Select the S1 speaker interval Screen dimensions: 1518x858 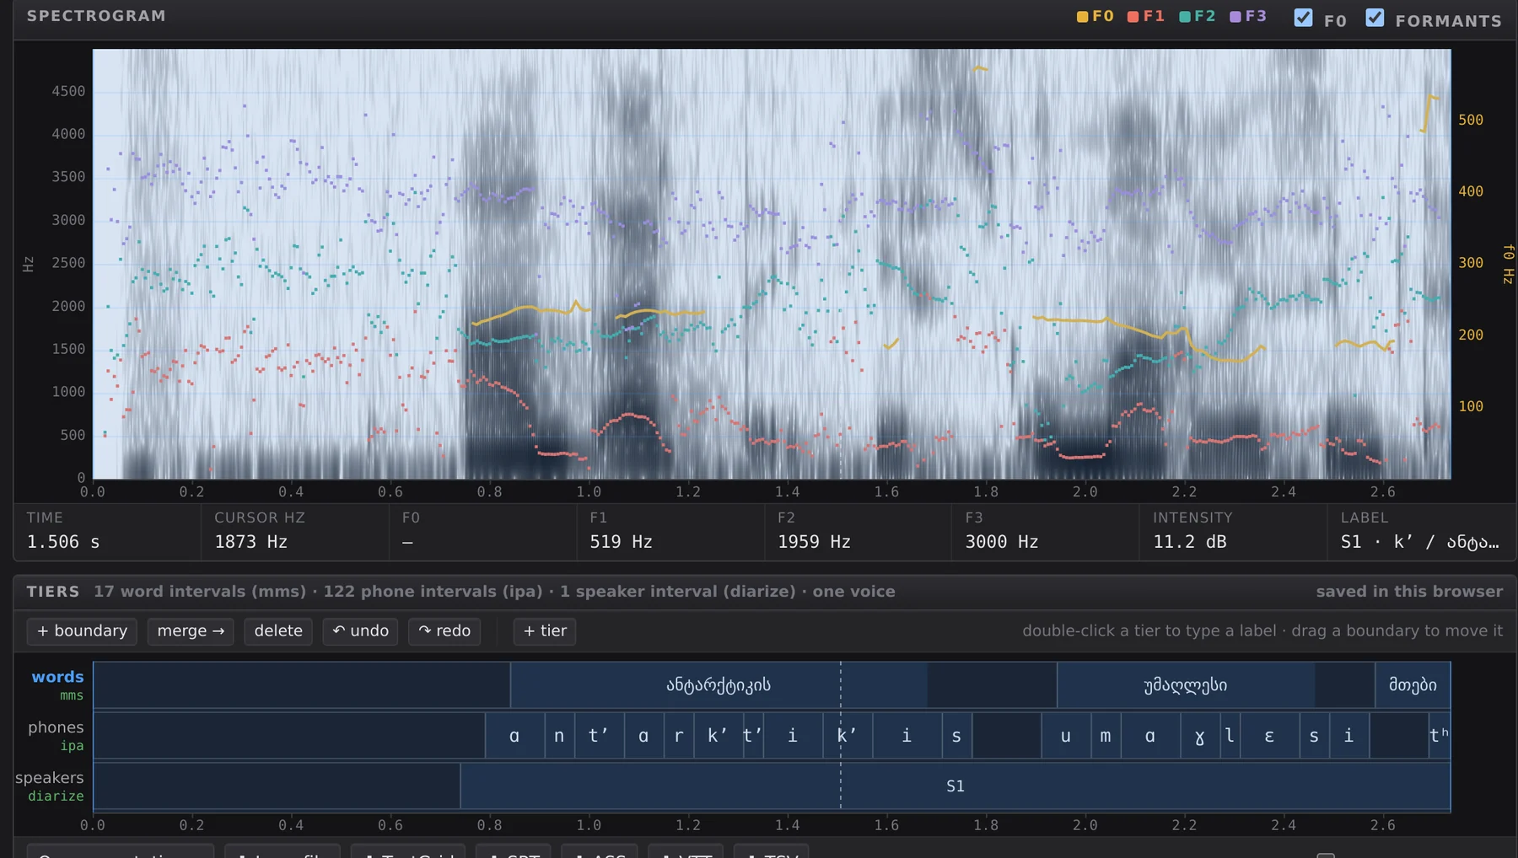pos(955,786)
